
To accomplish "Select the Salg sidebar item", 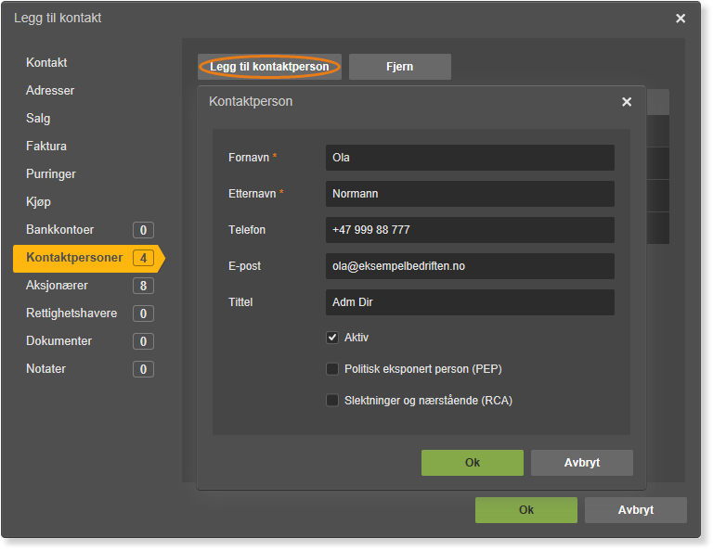I will pyautogui.click(x=38, y=118).
